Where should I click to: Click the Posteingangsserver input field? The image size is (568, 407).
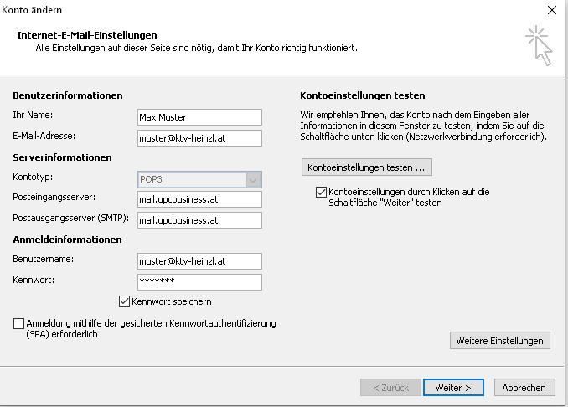point(199,199)
